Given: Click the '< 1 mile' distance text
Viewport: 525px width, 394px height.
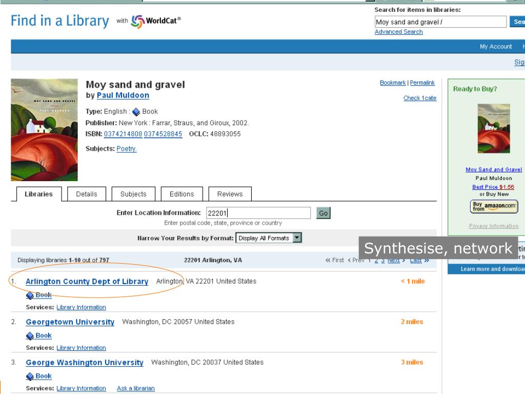Looking at the screenshot, I should pos(413,282).
